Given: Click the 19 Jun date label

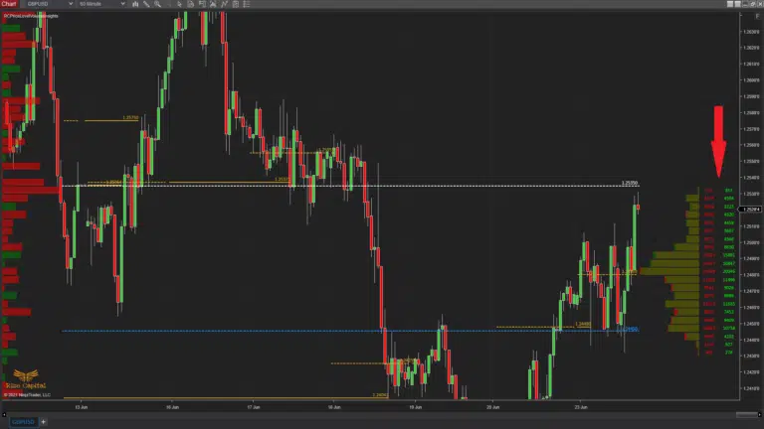Looking at the screenshot, I should pos(415,407).
